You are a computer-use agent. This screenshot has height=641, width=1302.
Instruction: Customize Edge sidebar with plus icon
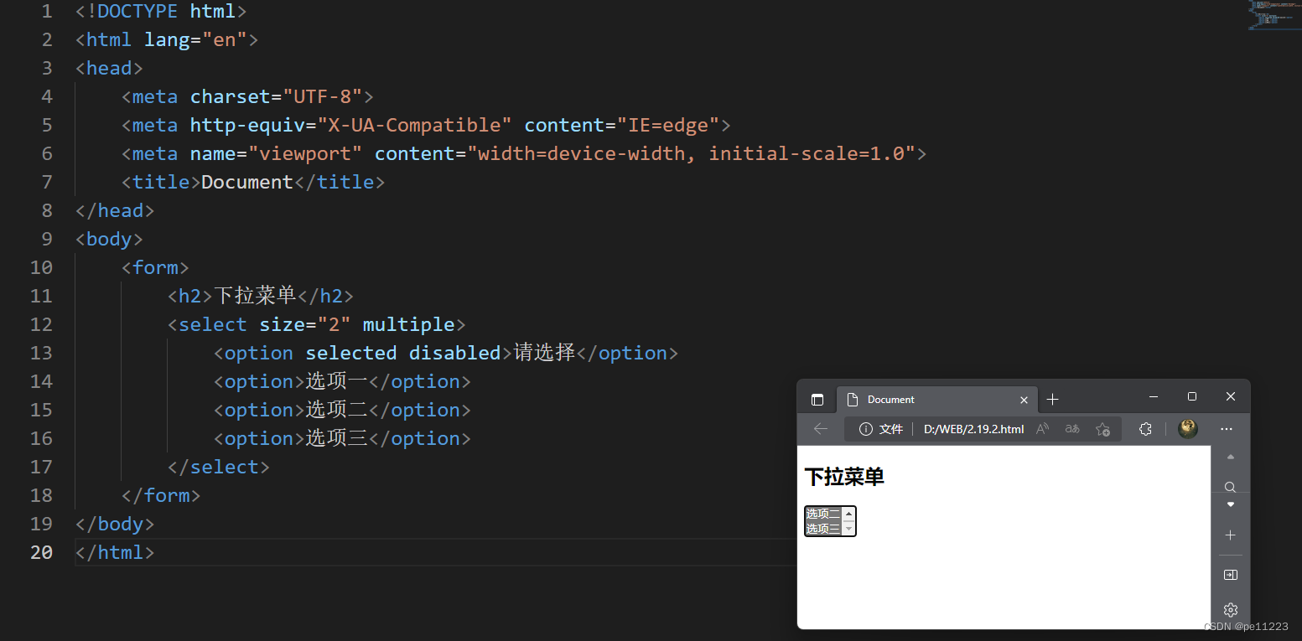pos(1231,535)
